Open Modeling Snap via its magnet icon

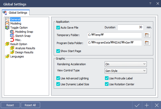12,32
